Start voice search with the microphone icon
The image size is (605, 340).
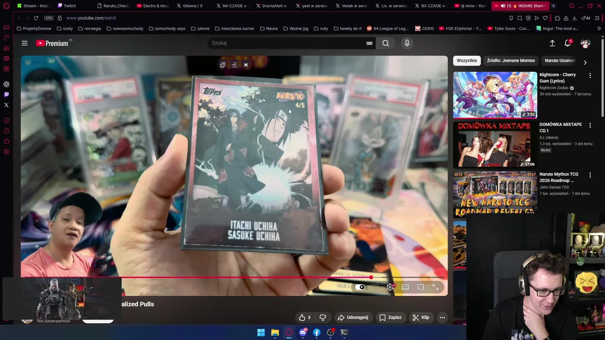click(x=407, y=43)
